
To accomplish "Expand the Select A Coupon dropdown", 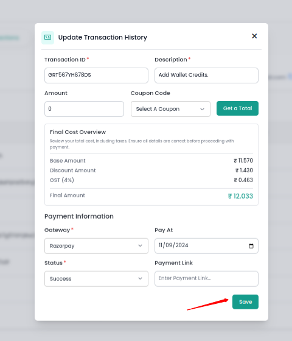I will [170, 109].
